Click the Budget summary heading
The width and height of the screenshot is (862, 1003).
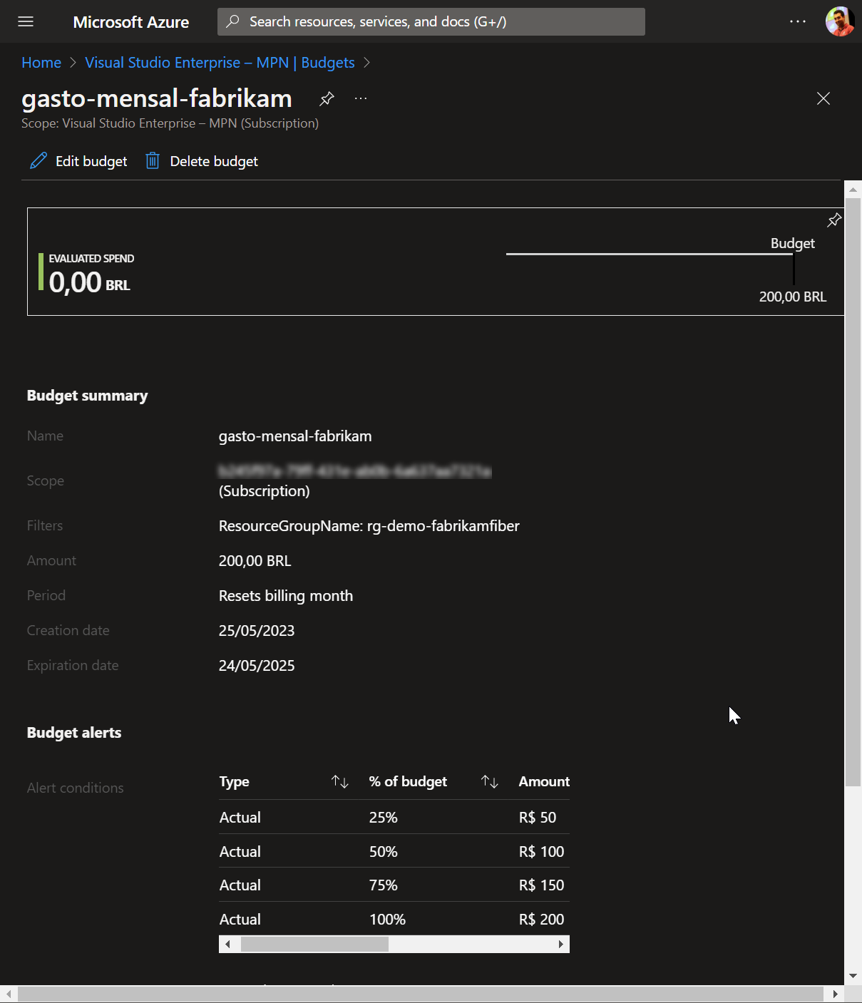pos(88,396)
